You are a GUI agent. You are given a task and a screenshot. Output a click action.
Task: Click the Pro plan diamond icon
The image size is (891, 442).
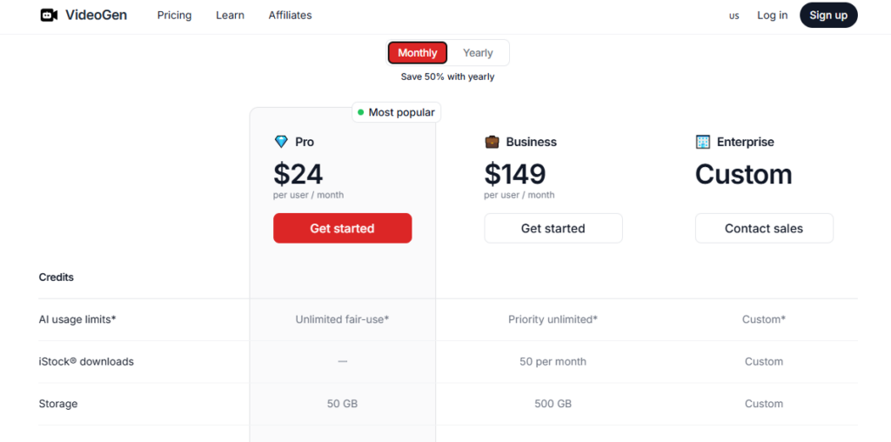(281, 142)
